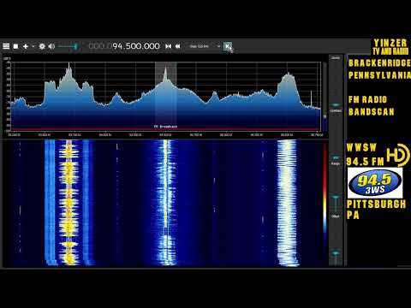Image resolution: width=411 pixels, height=308 pixels.
Task: Click the narrow spike near spectrum right edge
Action: pyautogui.click(x=311, y=98)
